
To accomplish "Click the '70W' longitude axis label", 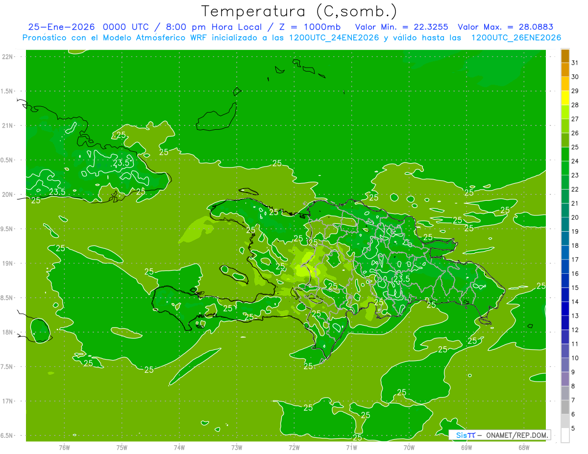I will point(409,447).
